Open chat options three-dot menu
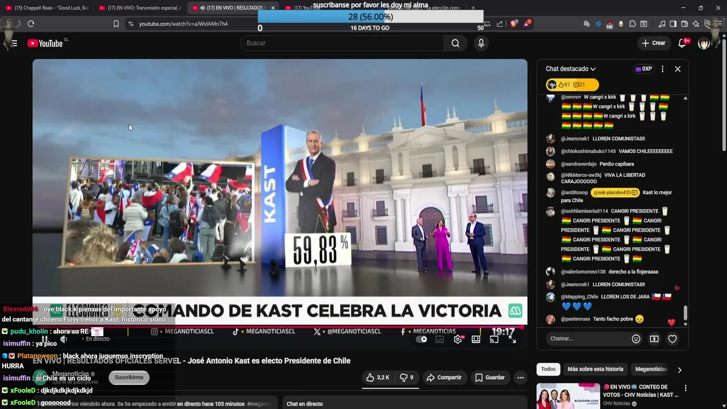727x409 pixels. 662,69
